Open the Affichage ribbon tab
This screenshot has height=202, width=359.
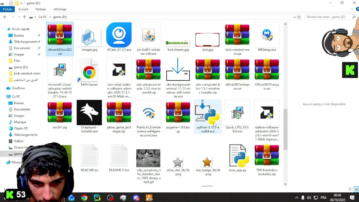(x=60, y=9)
